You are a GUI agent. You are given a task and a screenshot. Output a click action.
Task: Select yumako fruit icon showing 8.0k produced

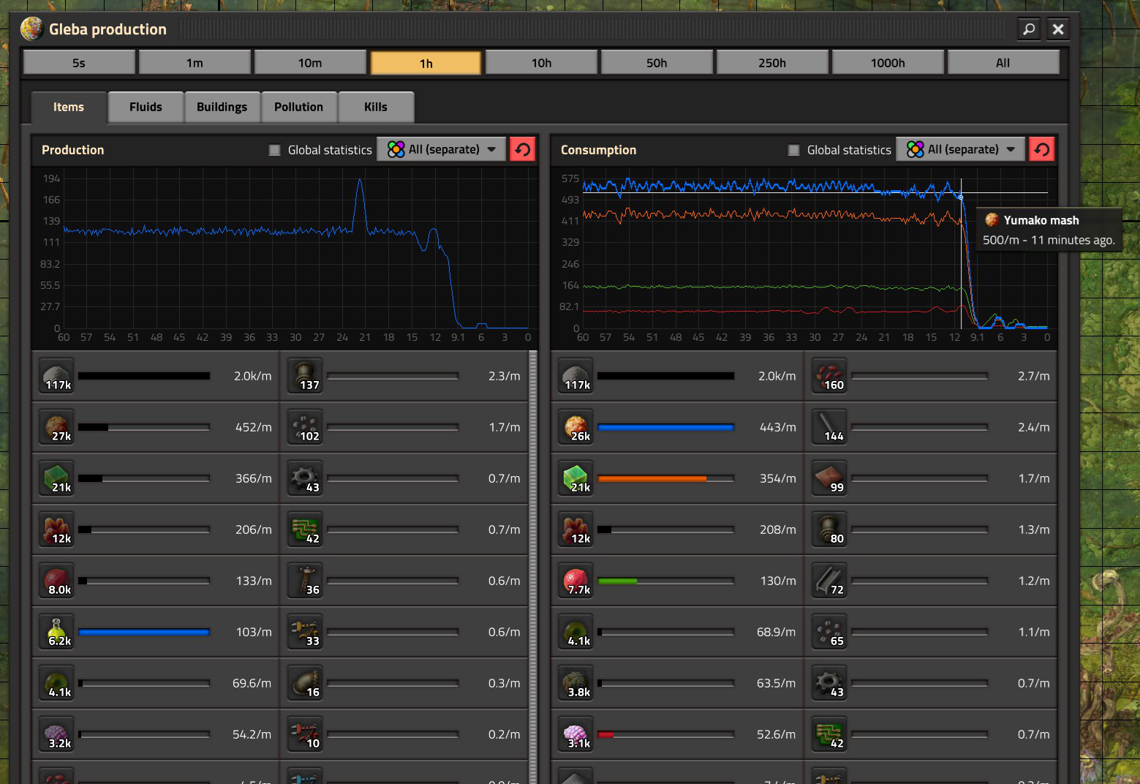coord(57,581)
